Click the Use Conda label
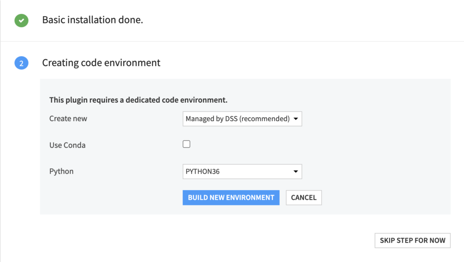The height and width of the screenshot is (262, 464). coord(68,145)
